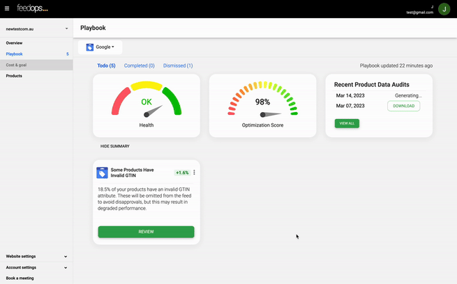This screenshot has height=284, width=457.
Task: Select Playbook in sidebar
Action: [14, 54]
